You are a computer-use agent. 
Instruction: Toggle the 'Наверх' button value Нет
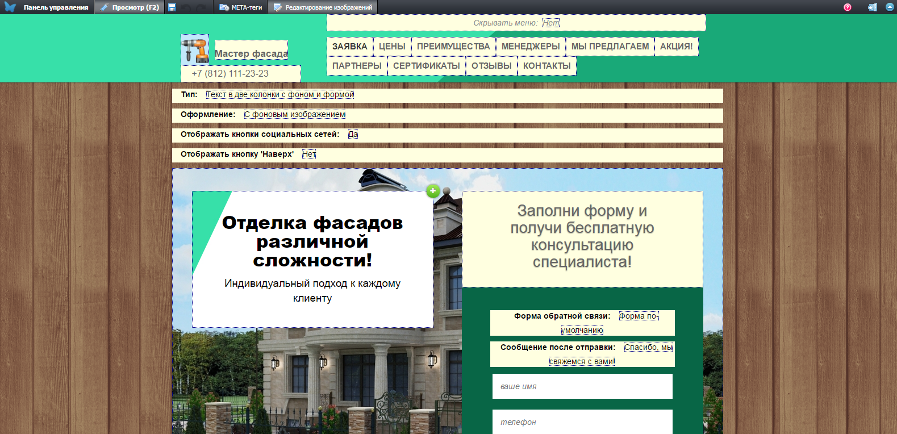[309, 154]
